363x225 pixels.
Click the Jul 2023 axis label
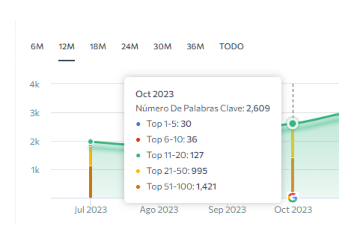[91, 210]
